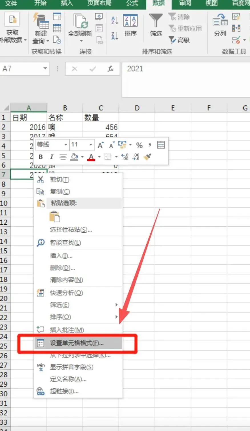Click increase decimal icon in mini toolbar

coord(125,157)
